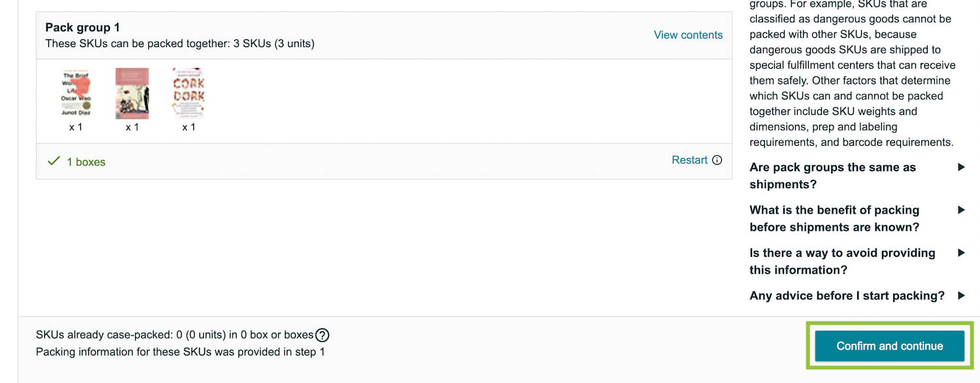Screen dimensions: 980x383
Task: Click the Pack group 1 heading
Action: 82,27
